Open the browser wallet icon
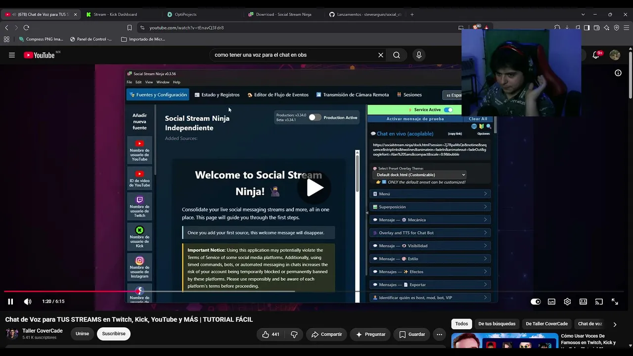 tap(597, 28)
